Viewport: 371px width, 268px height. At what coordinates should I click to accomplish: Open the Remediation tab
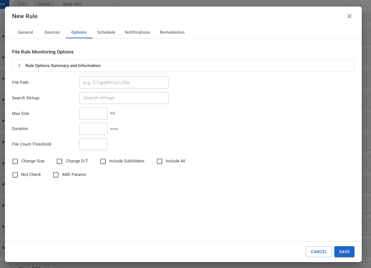coord(172,32)
